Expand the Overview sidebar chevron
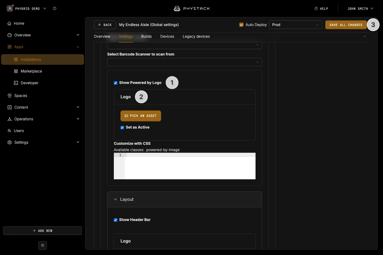The image size is (383, 255). [78, 35]
